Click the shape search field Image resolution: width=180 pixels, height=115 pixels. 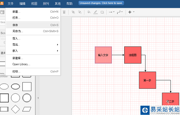point(3,22)
